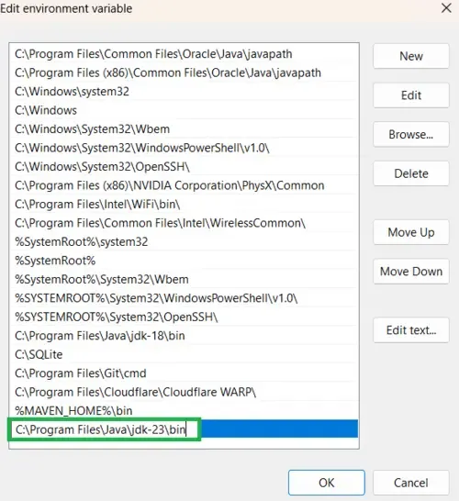The height and width of the screenshot is (501, 459).
Task: Delete the selected path entry
Action: tap(410, 173)
